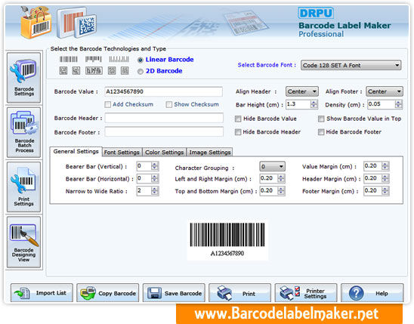The width and height of the screenshot is (414, 324).
Task: Enable the Show Checksum checkbox
Action: 169,104
